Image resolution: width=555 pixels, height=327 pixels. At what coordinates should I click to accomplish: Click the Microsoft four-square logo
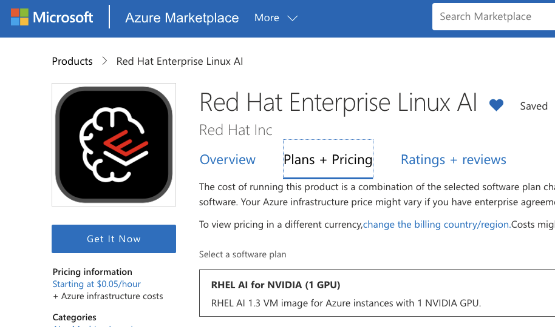pyautogui.click(x=19, y=18)
